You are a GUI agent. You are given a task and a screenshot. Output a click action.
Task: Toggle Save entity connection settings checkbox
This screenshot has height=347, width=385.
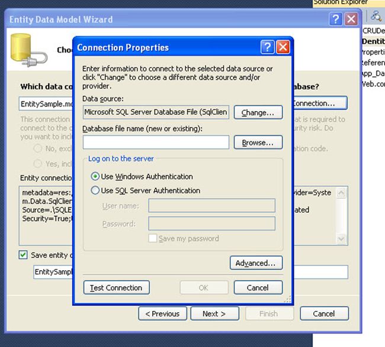click(23, 255)
